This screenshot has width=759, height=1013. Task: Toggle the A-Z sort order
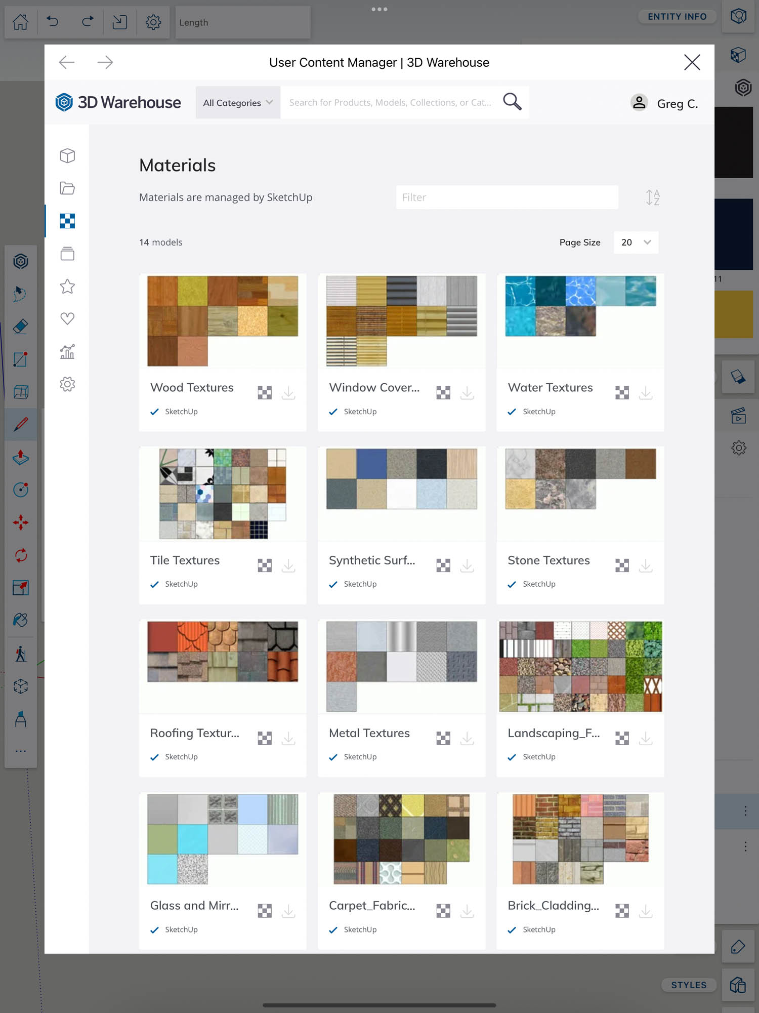652,197
